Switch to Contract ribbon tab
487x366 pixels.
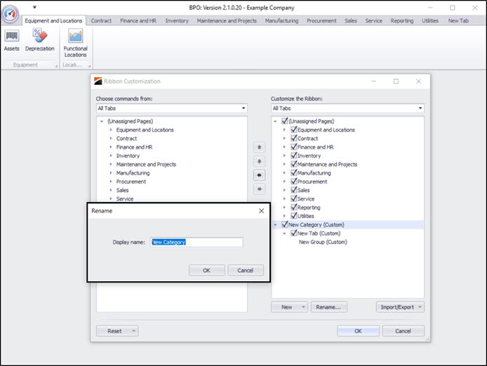pos(101,21)
